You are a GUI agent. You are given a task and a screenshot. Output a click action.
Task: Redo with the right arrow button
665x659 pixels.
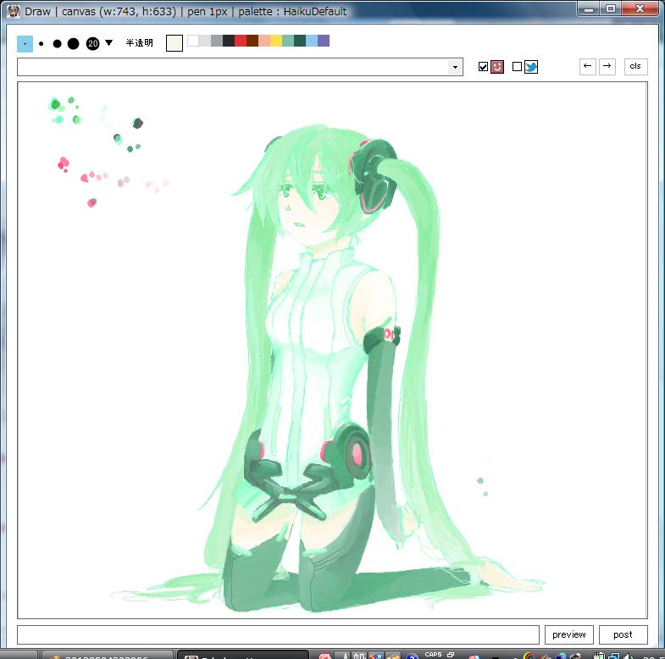(x=607, y=66)
